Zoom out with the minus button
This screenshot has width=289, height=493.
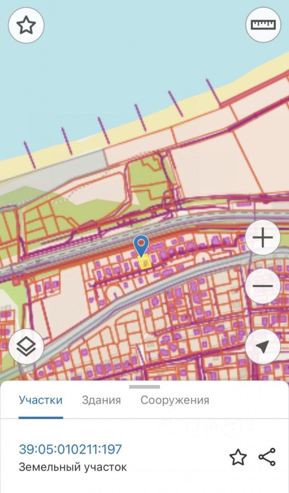point(263,286)
